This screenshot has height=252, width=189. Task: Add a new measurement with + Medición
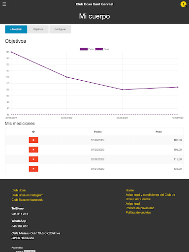[x=16, y=30]
